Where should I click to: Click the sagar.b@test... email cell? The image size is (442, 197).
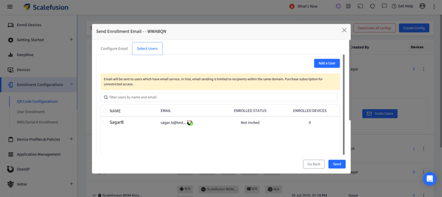click(174, 123)
